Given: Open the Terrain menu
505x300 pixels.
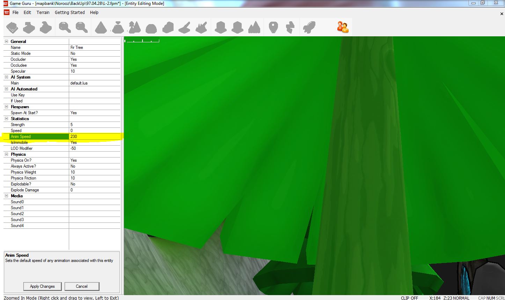Looking at the screenshot, I should point(43,12).
